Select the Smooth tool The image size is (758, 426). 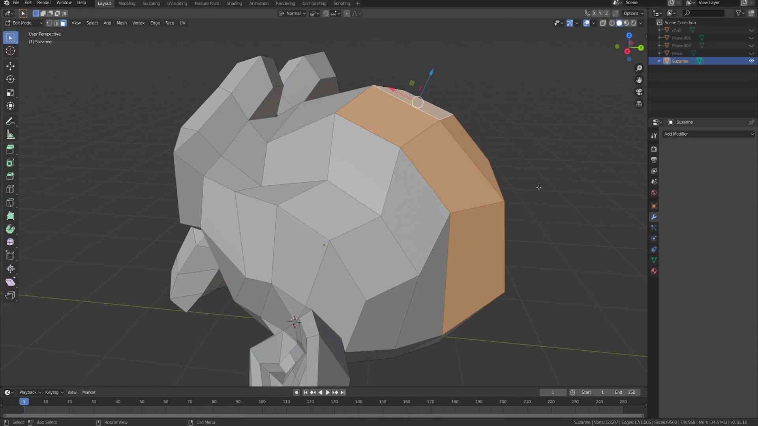coord(10,242)
